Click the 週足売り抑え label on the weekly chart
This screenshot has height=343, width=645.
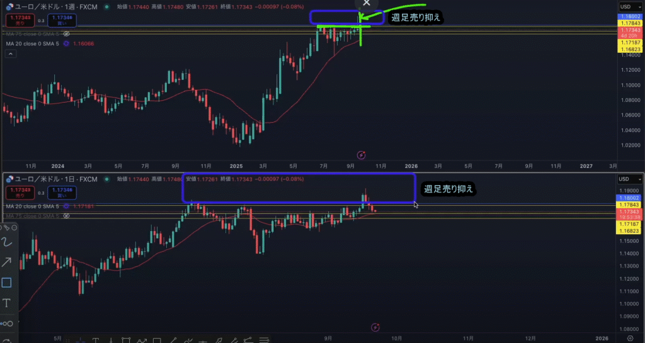417,18
